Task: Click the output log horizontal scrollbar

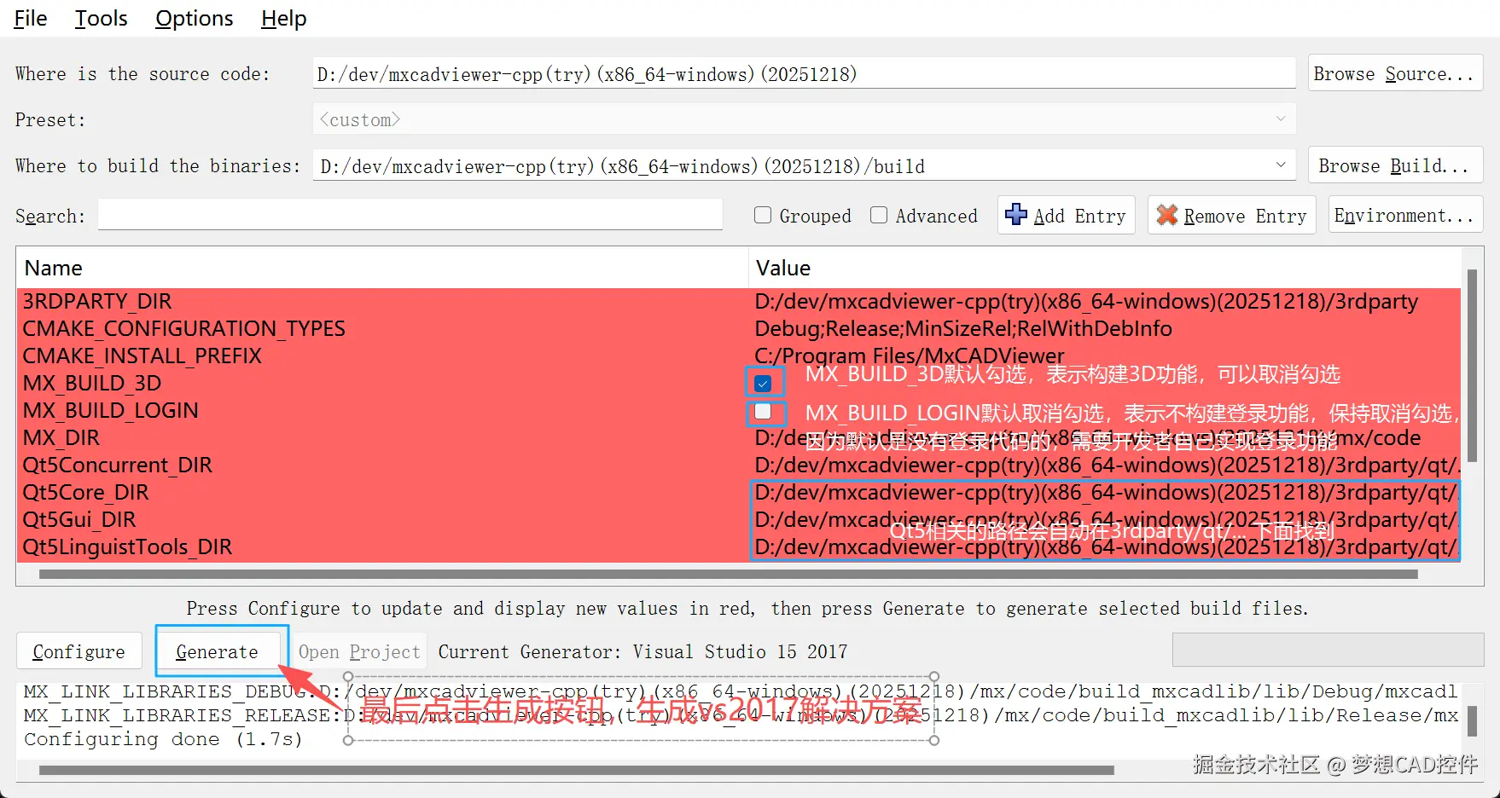Action: 576,770
